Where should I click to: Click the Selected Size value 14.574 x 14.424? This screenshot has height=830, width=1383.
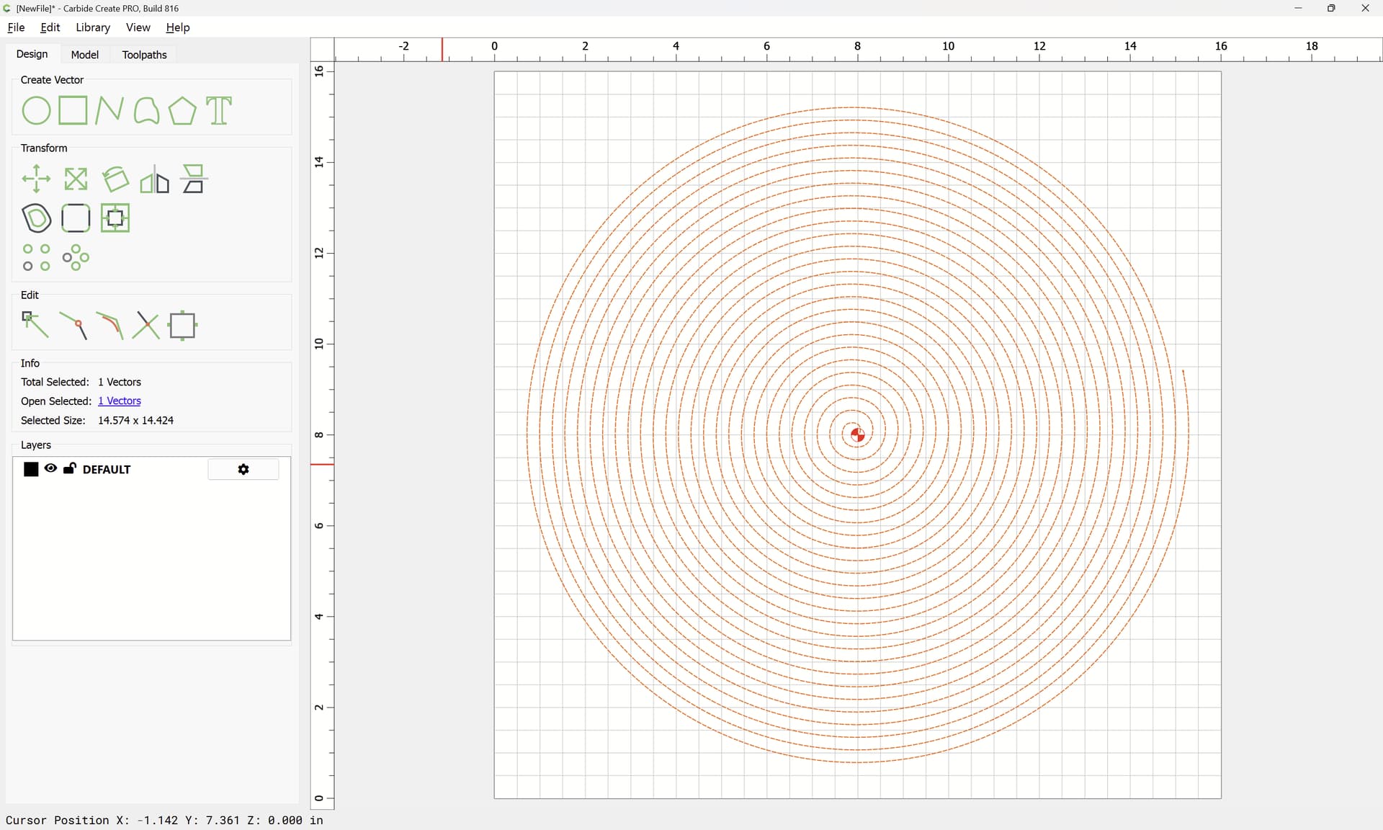pyautogui.click(x=135, y=421)
